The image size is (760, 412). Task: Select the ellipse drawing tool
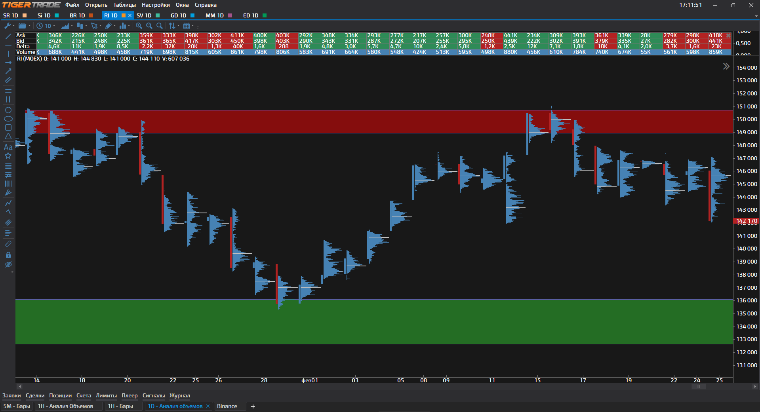point(8,119)
